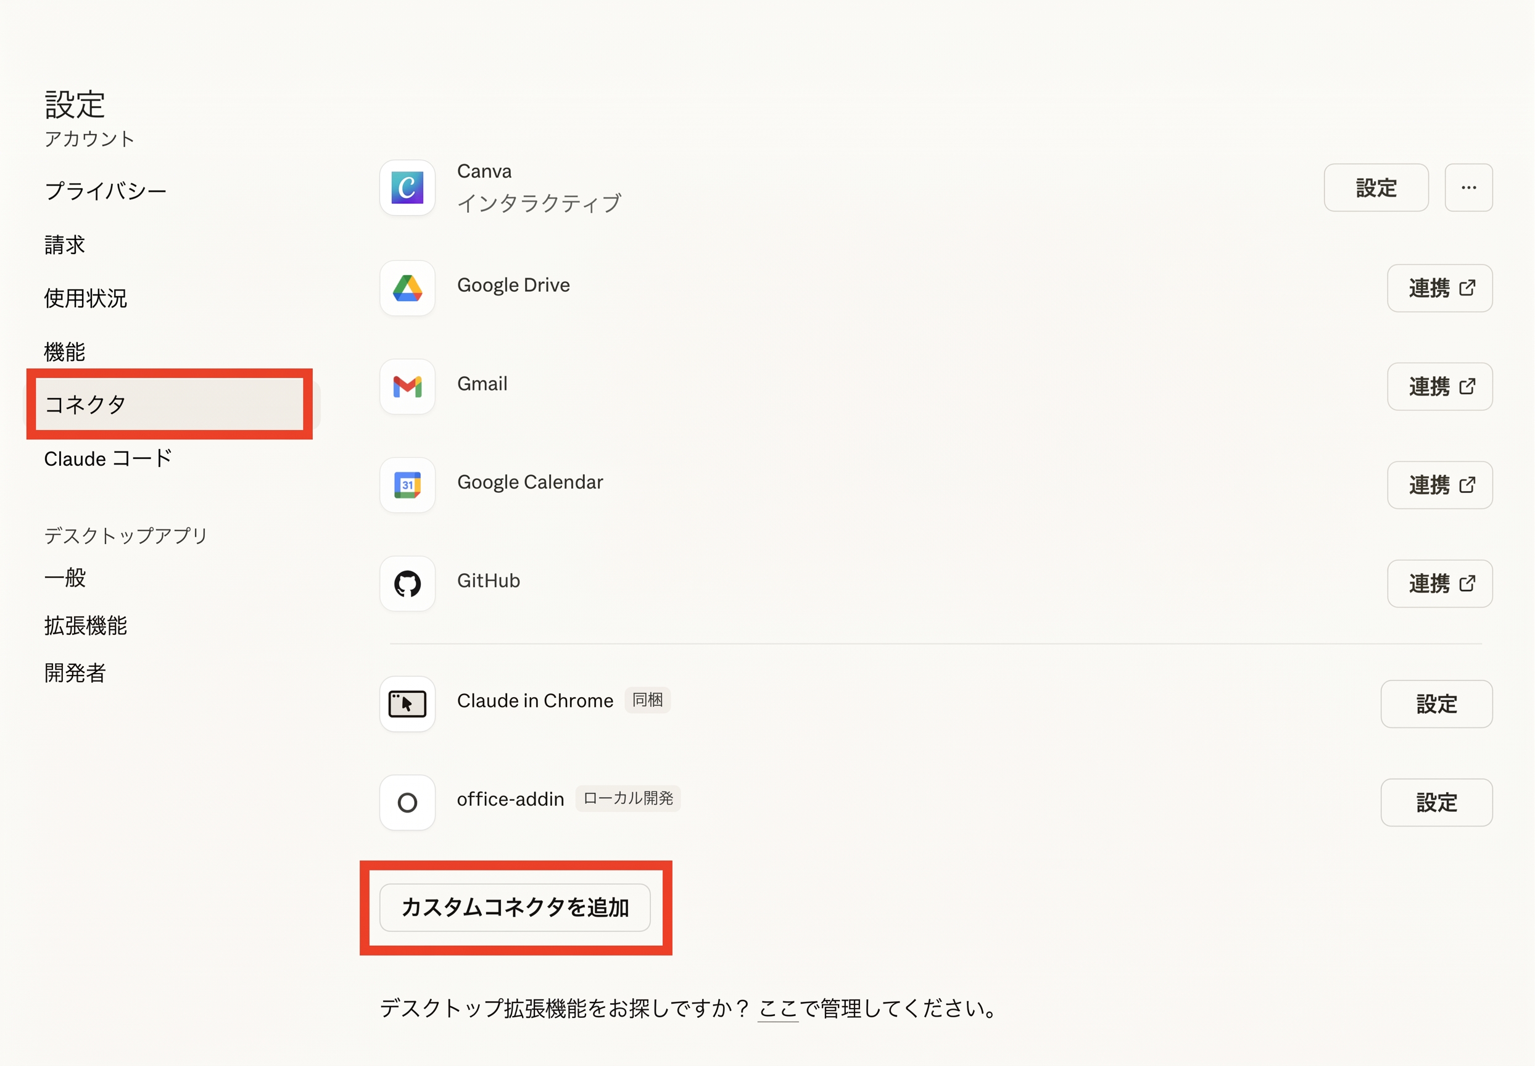Screen dimensions: 1535x1066
Task: Connect GitHub with 連携 button
Action: coord(1439,584)
